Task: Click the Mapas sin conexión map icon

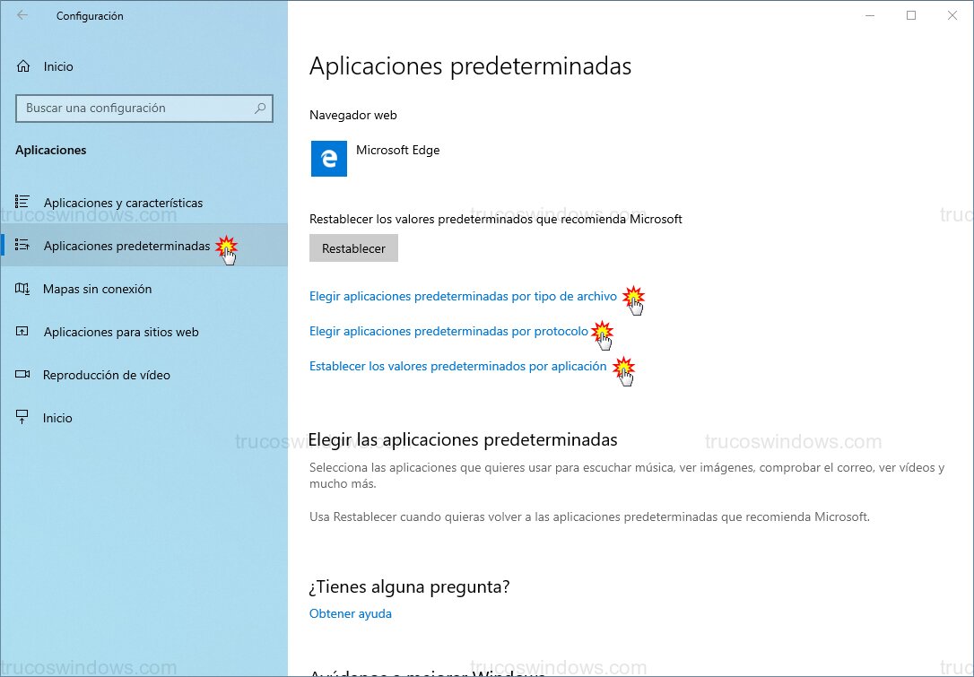Action: [24, 289]
